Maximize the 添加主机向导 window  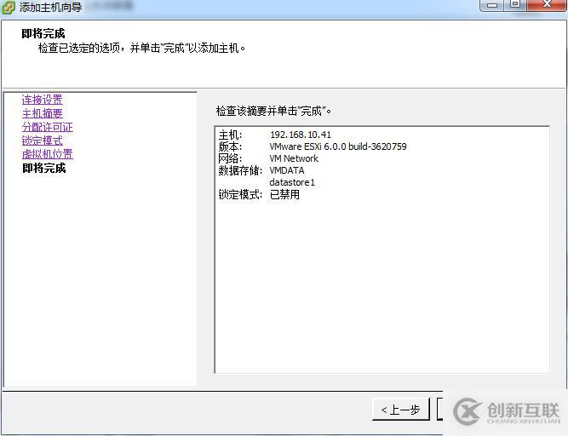click(515, 4)
